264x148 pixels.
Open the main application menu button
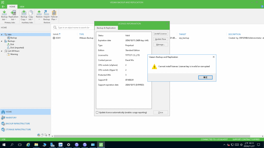click(3, 7)
